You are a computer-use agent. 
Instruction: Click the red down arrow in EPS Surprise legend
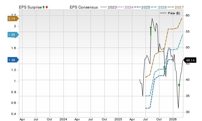(x=47, y=7)
